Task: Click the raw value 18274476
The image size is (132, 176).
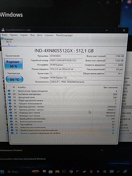Action: click(x=110, y=116)
